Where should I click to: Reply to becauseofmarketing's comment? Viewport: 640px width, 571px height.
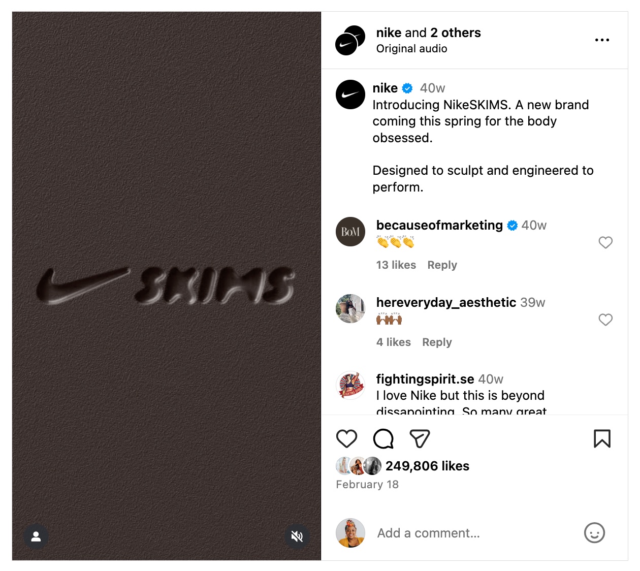(441, 265)
